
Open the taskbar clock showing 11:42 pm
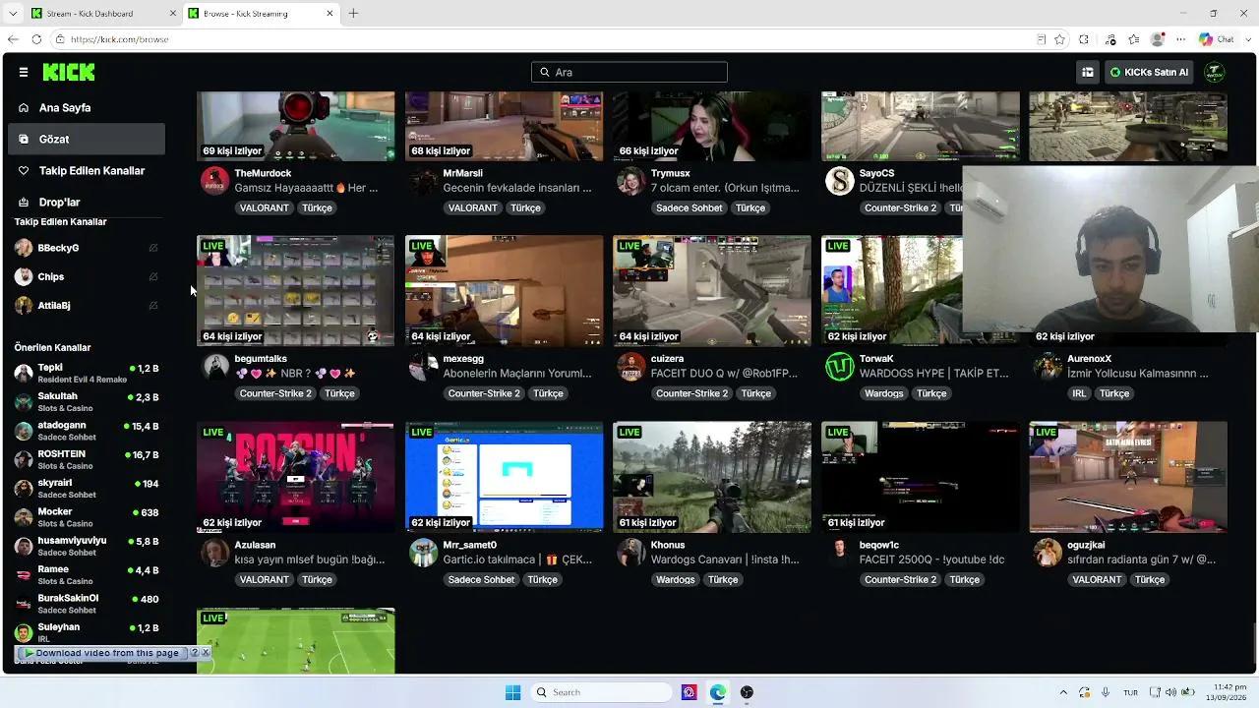tap(1226, 692)
